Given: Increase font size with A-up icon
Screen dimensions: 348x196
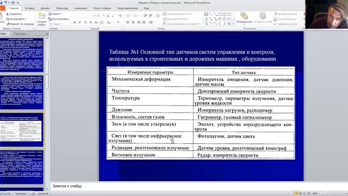Looking at the screenshot, I should [x=108, y=16].
